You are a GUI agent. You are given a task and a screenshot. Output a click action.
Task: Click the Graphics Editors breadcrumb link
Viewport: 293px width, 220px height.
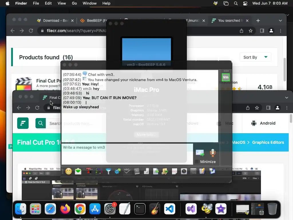coord(268,142)
